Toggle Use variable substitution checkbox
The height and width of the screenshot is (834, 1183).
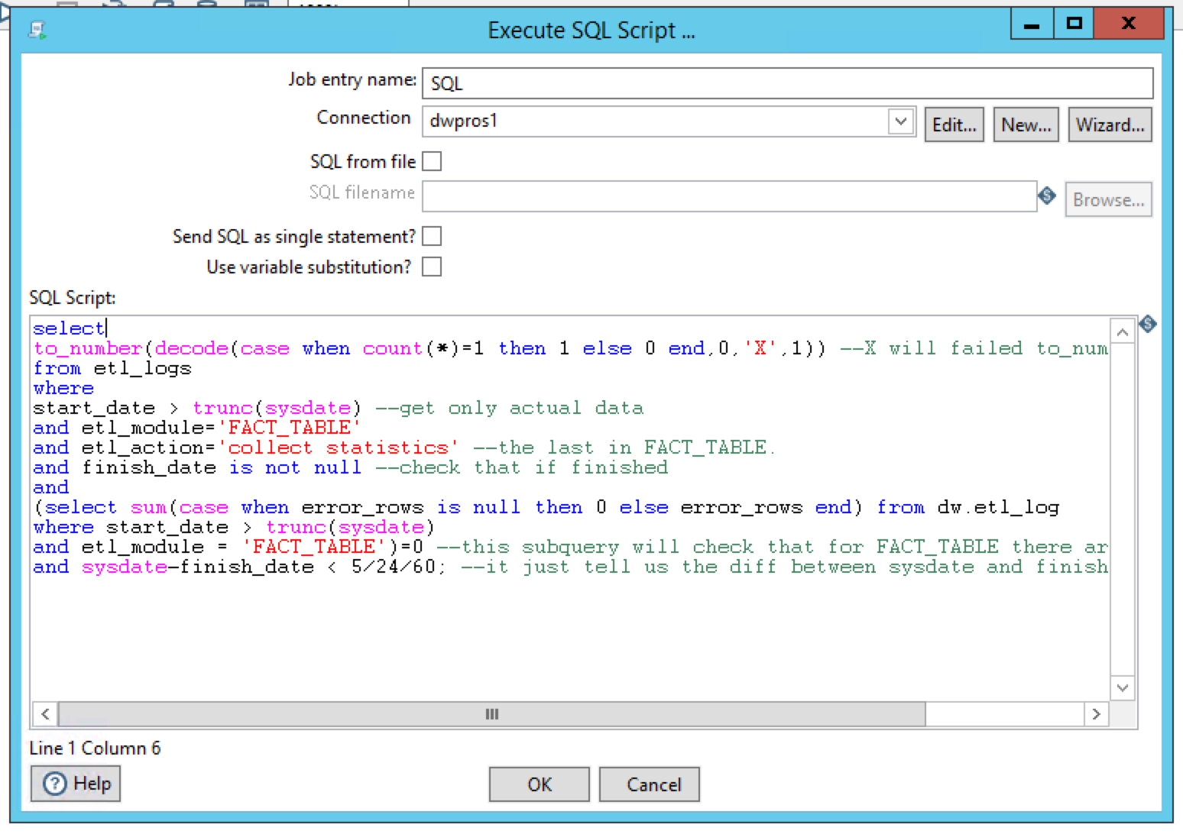[432, 267]
